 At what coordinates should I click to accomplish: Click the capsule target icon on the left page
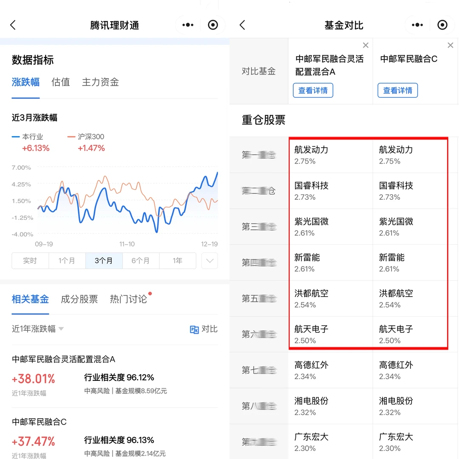(x=213, y=25)
